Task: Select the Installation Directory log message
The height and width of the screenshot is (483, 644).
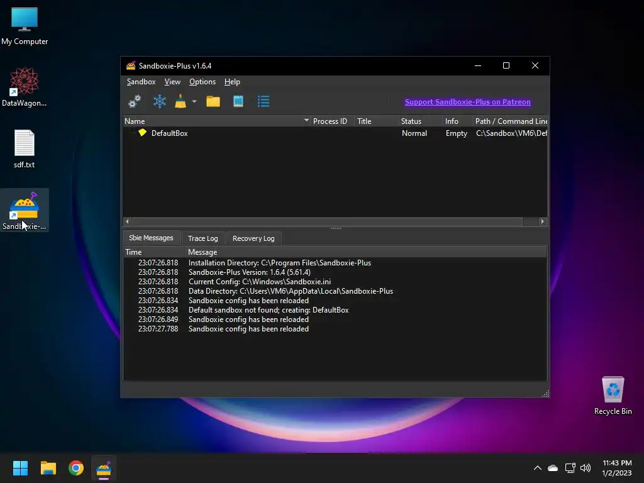Action: pos(335,263)
